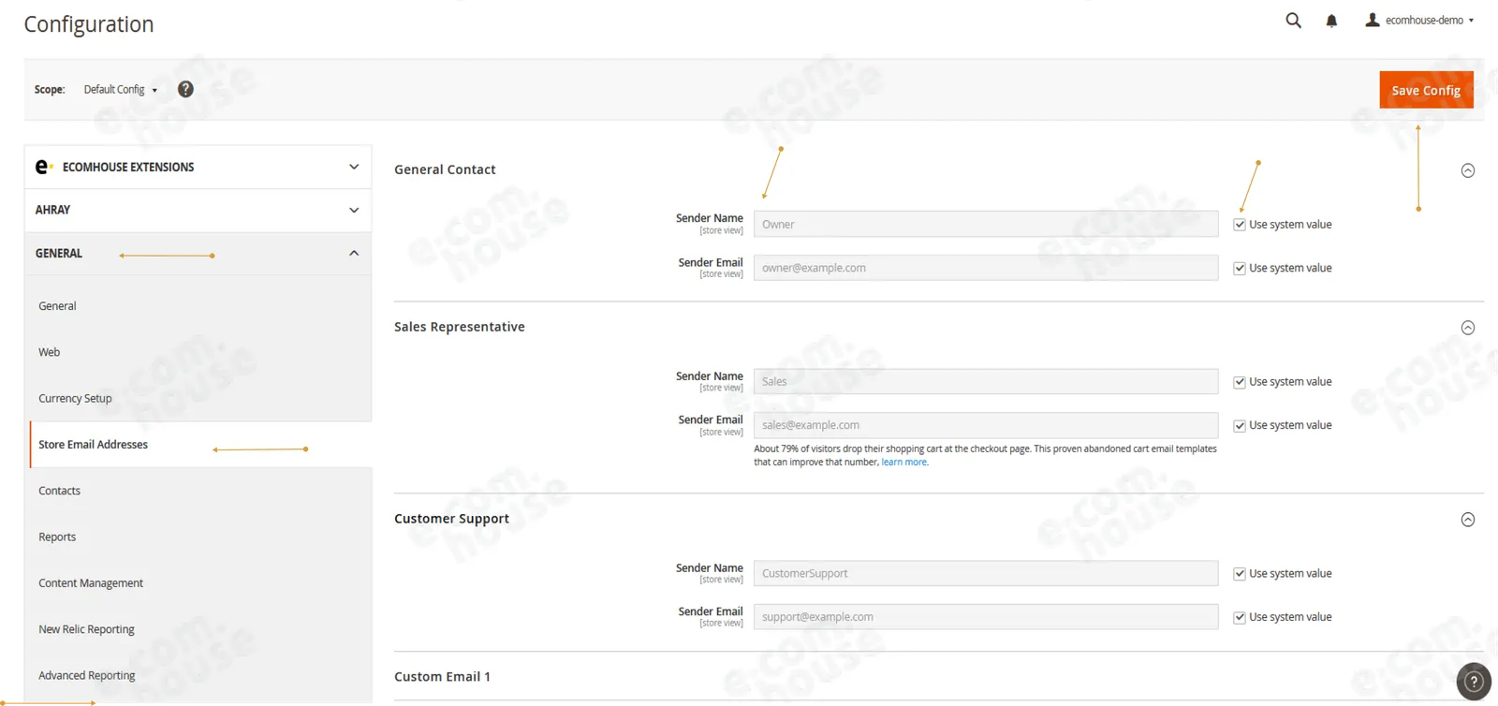Toggle Use system value for Customer Support Sender Email
The image size is (1498, 706).
pos(1240,617)
